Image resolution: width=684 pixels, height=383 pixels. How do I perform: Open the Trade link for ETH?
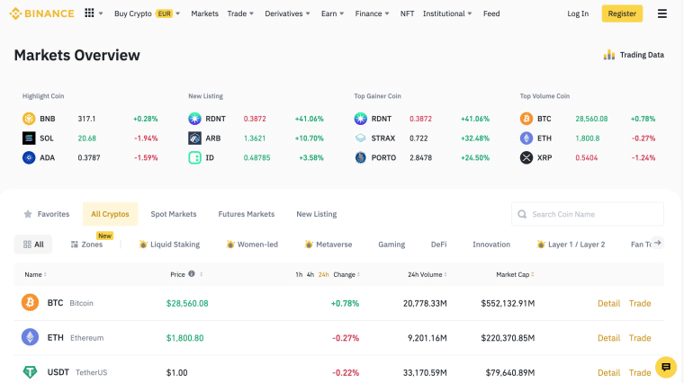pyautogui.click(x=640, y=338)
